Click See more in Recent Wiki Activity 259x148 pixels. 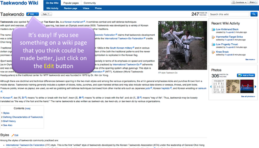(x=250, y=59)
